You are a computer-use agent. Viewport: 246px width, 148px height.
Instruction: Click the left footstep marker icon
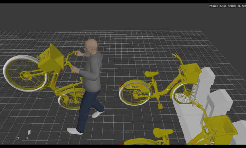[x=19, y=138]
